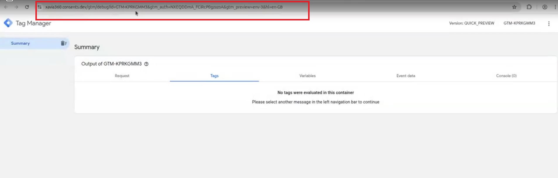Click 'No tags were evaluated in this container'
Screen dimensions: 558x178
coord(315,93)
